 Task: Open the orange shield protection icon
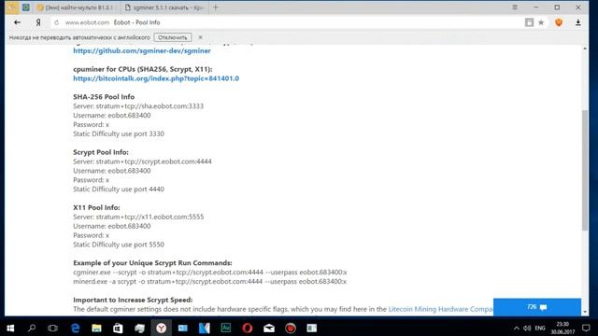point(559,22)
